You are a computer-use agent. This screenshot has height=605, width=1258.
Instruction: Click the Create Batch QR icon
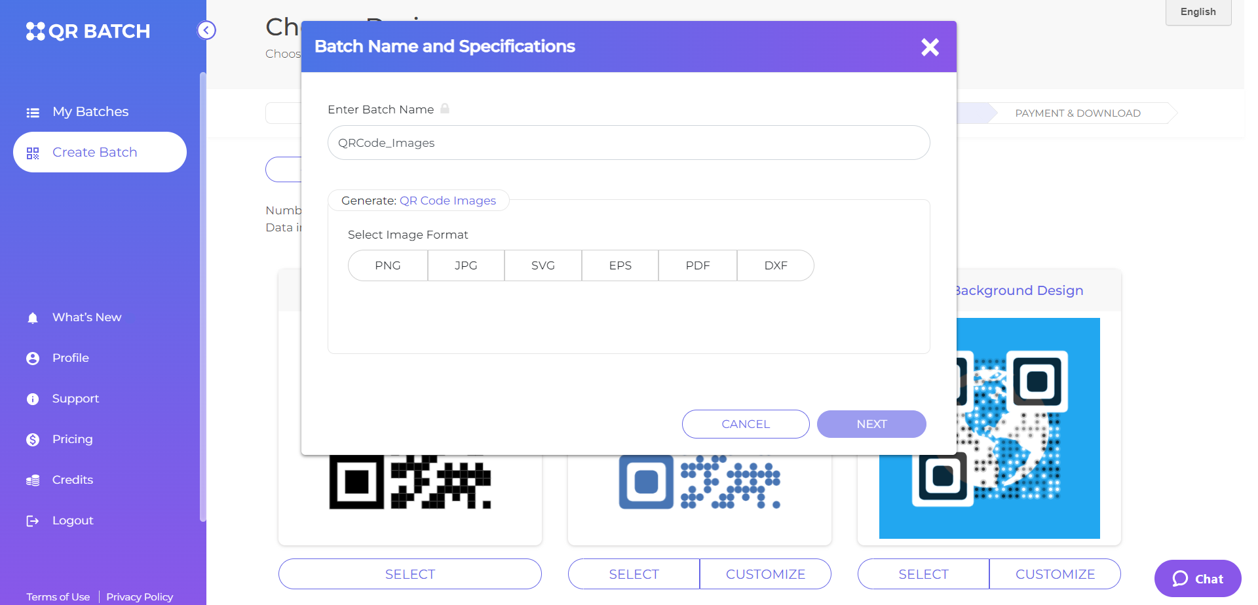coord(33,153)
